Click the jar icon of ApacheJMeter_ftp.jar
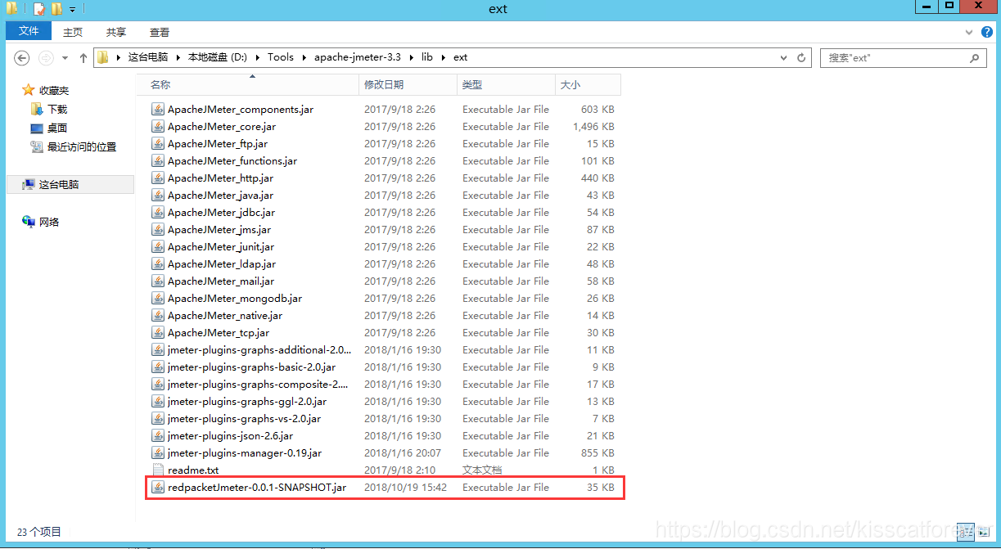Viewport: 1001px width, 549px height. [158, 143]
